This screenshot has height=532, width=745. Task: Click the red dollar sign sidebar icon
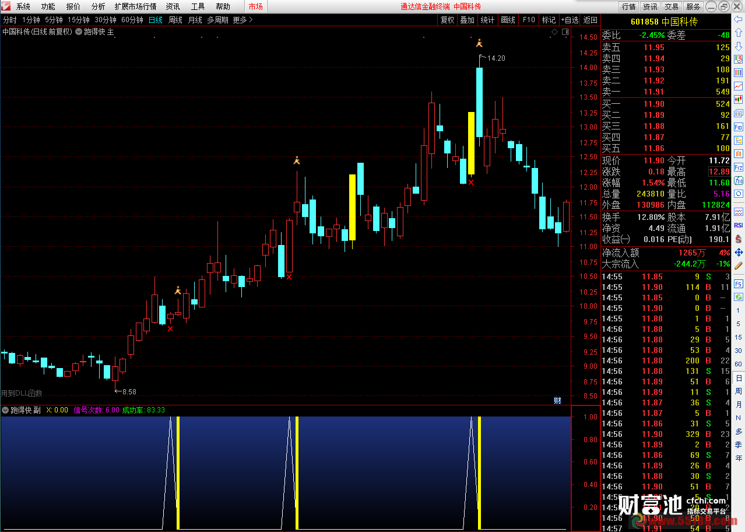tap(739, 239)
